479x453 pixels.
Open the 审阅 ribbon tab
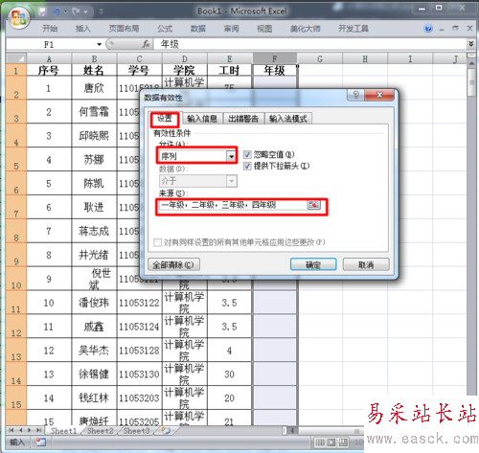tap(231, 29)
